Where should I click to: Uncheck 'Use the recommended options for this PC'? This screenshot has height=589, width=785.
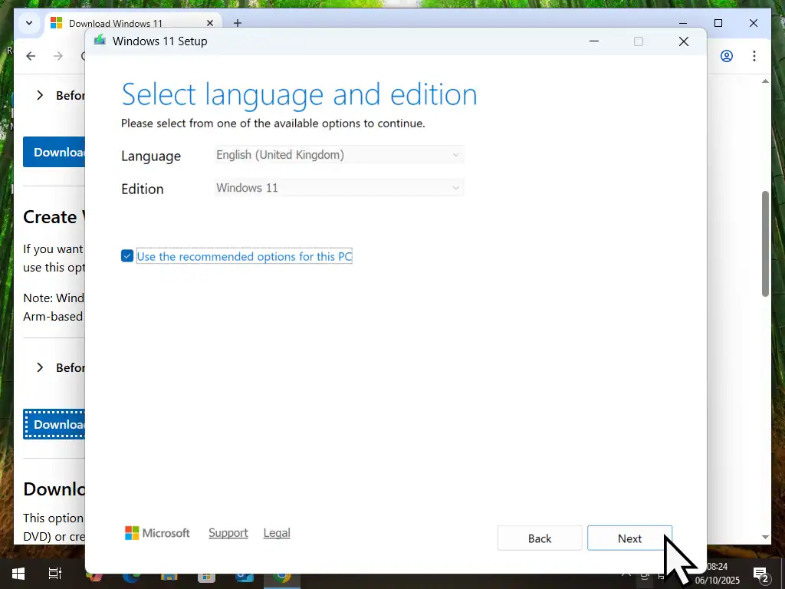[x=127, y=256]
